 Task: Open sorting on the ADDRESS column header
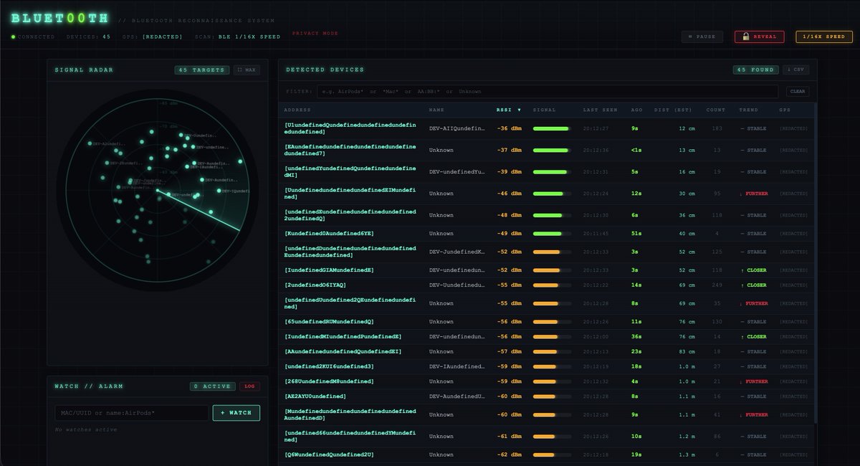tap(298, 110)
